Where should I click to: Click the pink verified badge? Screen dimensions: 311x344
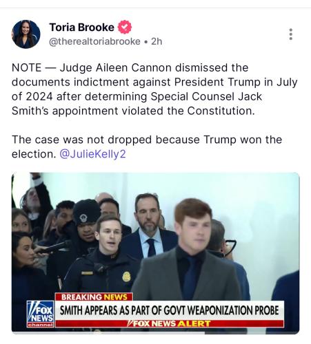[125, 27]
